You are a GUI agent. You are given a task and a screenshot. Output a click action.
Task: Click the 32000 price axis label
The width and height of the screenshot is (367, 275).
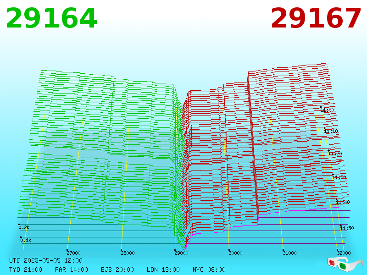[x=344, y=253]
